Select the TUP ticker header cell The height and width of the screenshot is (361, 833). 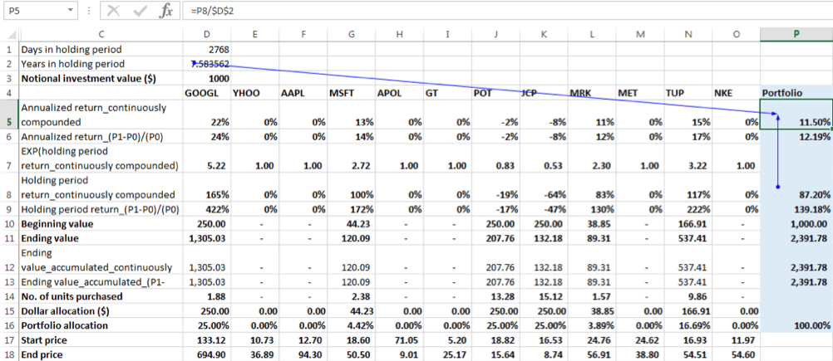tap(688, 93)
